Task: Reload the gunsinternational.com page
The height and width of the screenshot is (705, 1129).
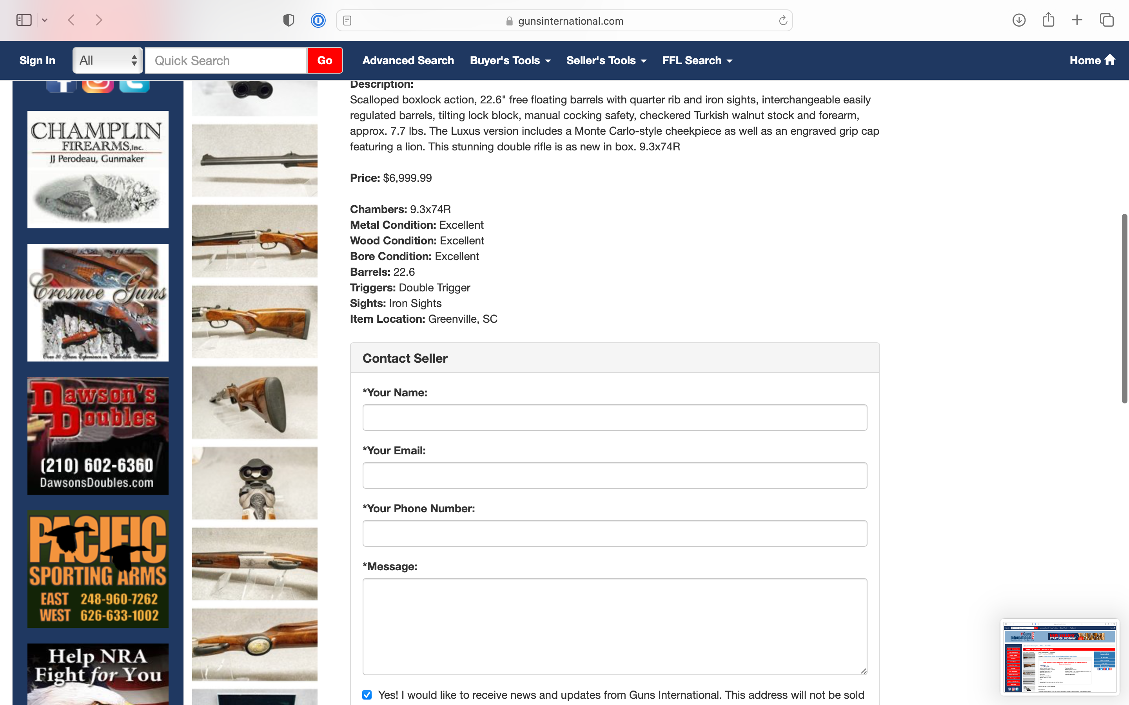Action: click(x=783, y=20)
